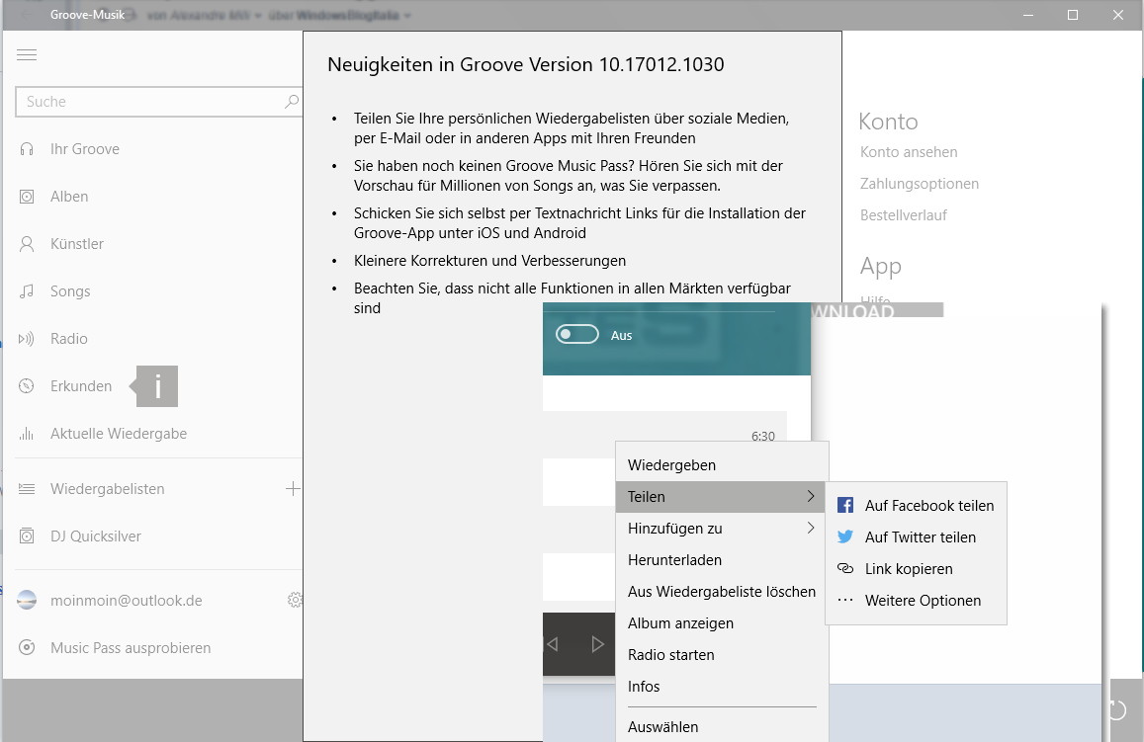Click the chain link copy icon
The width and height of the screenshot is (1144, 742).
click(x=845, y=568)
